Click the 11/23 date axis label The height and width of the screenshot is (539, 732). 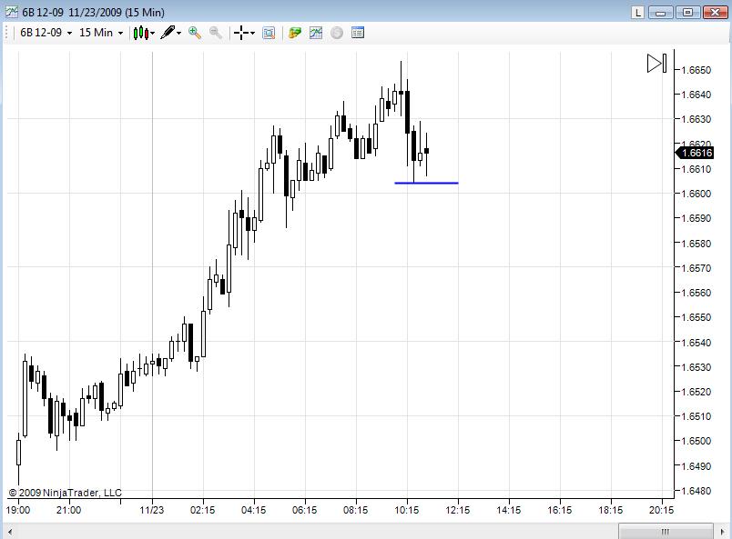point(152,510)
